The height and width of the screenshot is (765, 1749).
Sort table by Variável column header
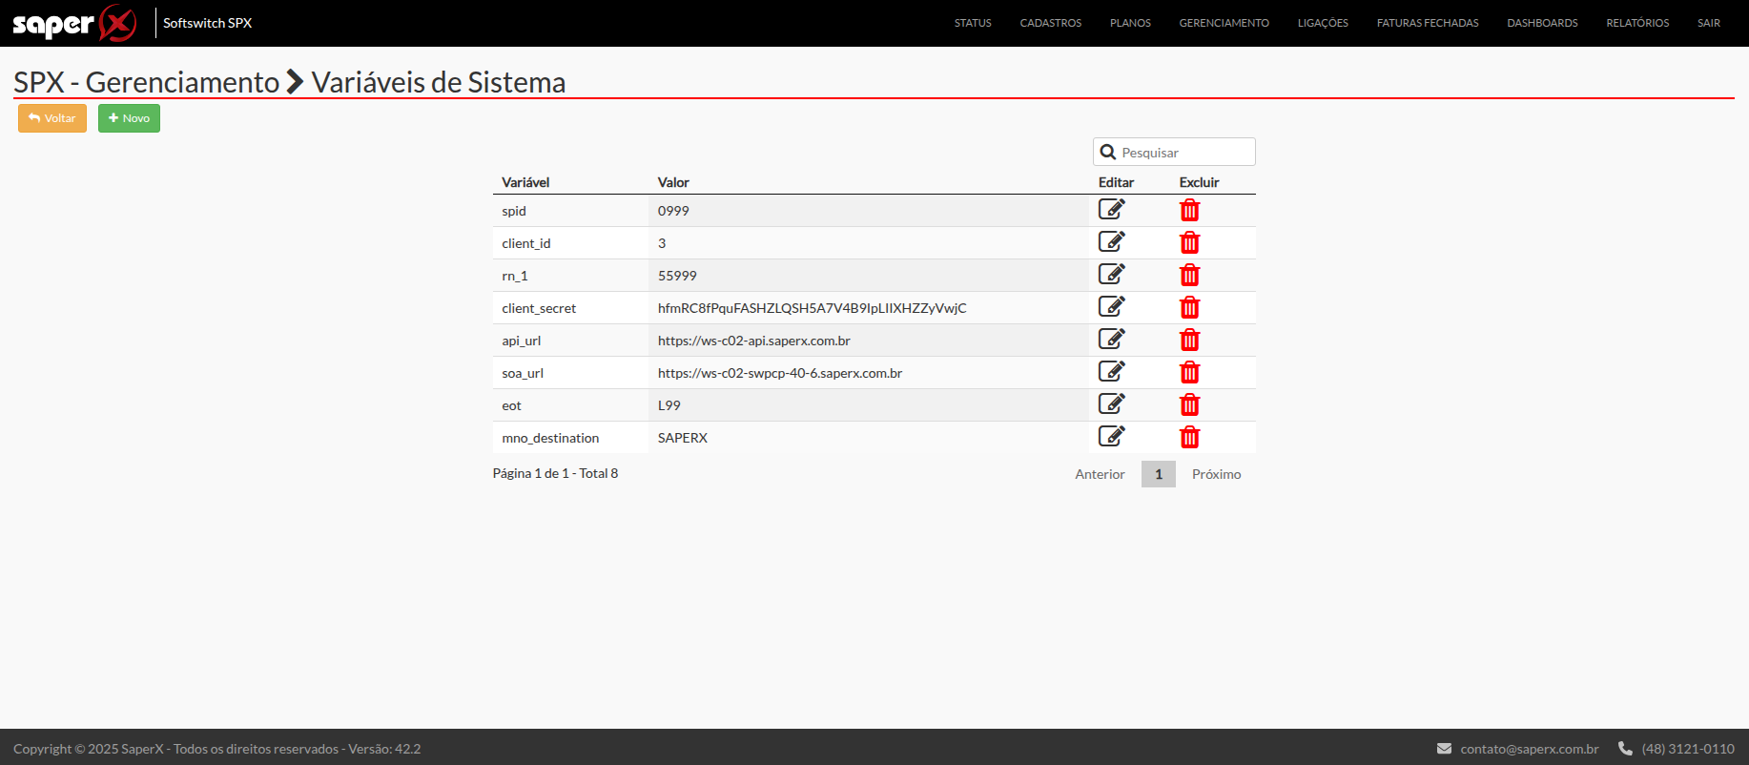point(525,182)
